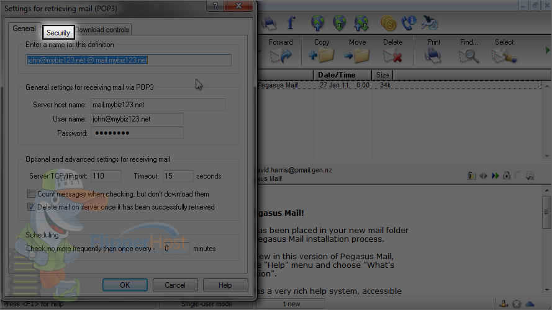The width and height of the screenshot is (552, 310).
Task: Sort by the Date/Time column header
Action: tap(342, 75)
